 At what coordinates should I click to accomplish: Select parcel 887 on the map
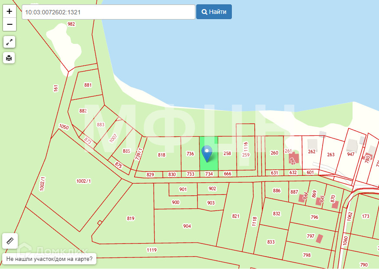point(294,192)
